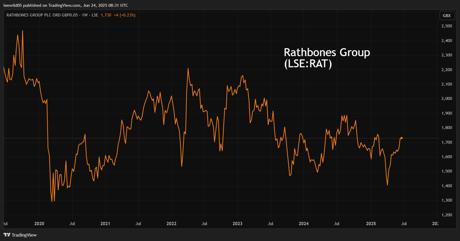
Task: Click the 1W interval label in header
Action: pos(85,15)
